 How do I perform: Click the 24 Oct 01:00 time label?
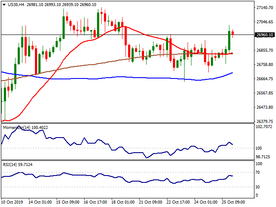206,202
